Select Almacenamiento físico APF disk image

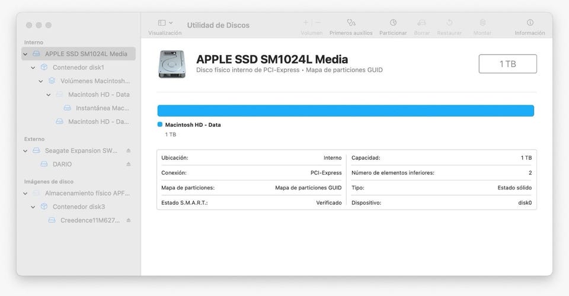pos(78,193)
